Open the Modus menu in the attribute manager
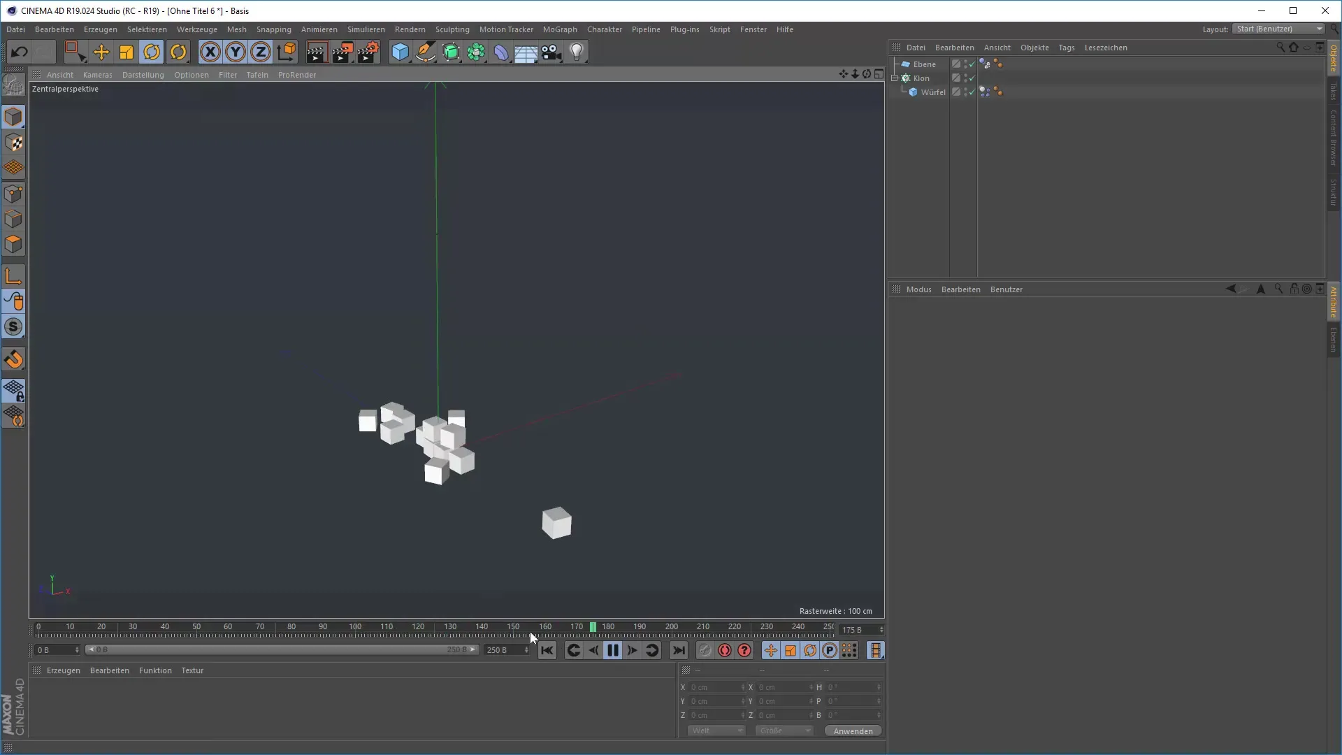 click(918, 289)
